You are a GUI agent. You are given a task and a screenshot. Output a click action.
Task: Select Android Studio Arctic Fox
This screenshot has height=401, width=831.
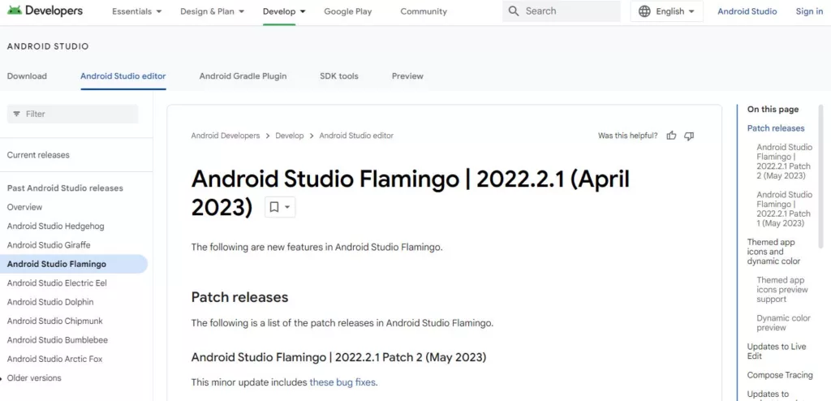click(54, 359)
